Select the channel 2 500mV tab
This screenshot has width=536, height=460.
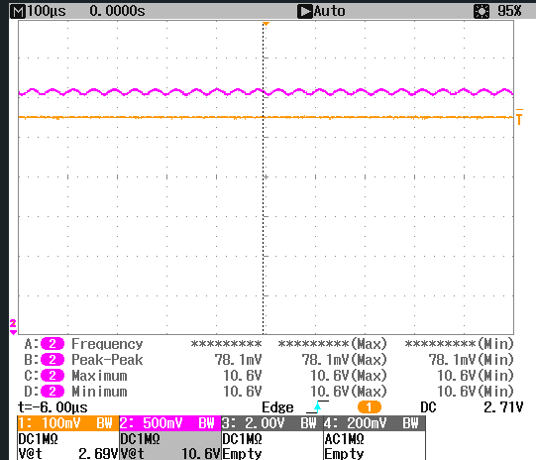pyautogui.click(x=169, y=423)
